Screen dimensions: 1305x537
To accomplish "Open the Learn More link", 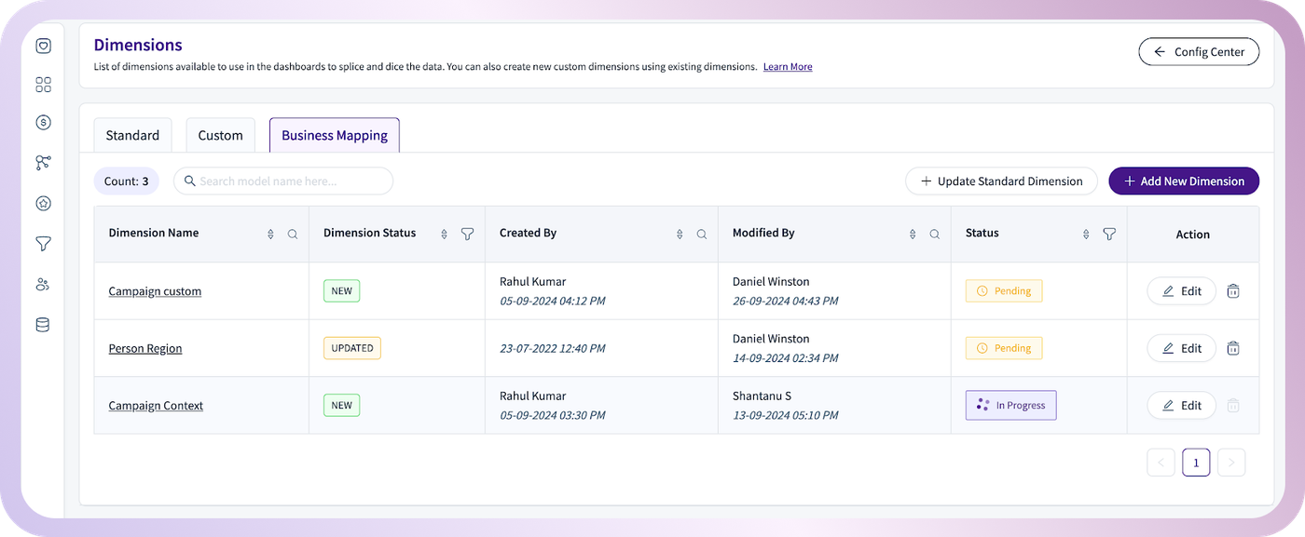I will (788, 67).
